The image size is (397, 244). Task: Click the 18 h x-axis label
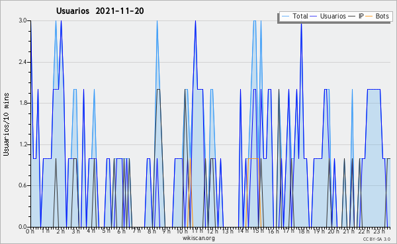click(x=304, y=231)
